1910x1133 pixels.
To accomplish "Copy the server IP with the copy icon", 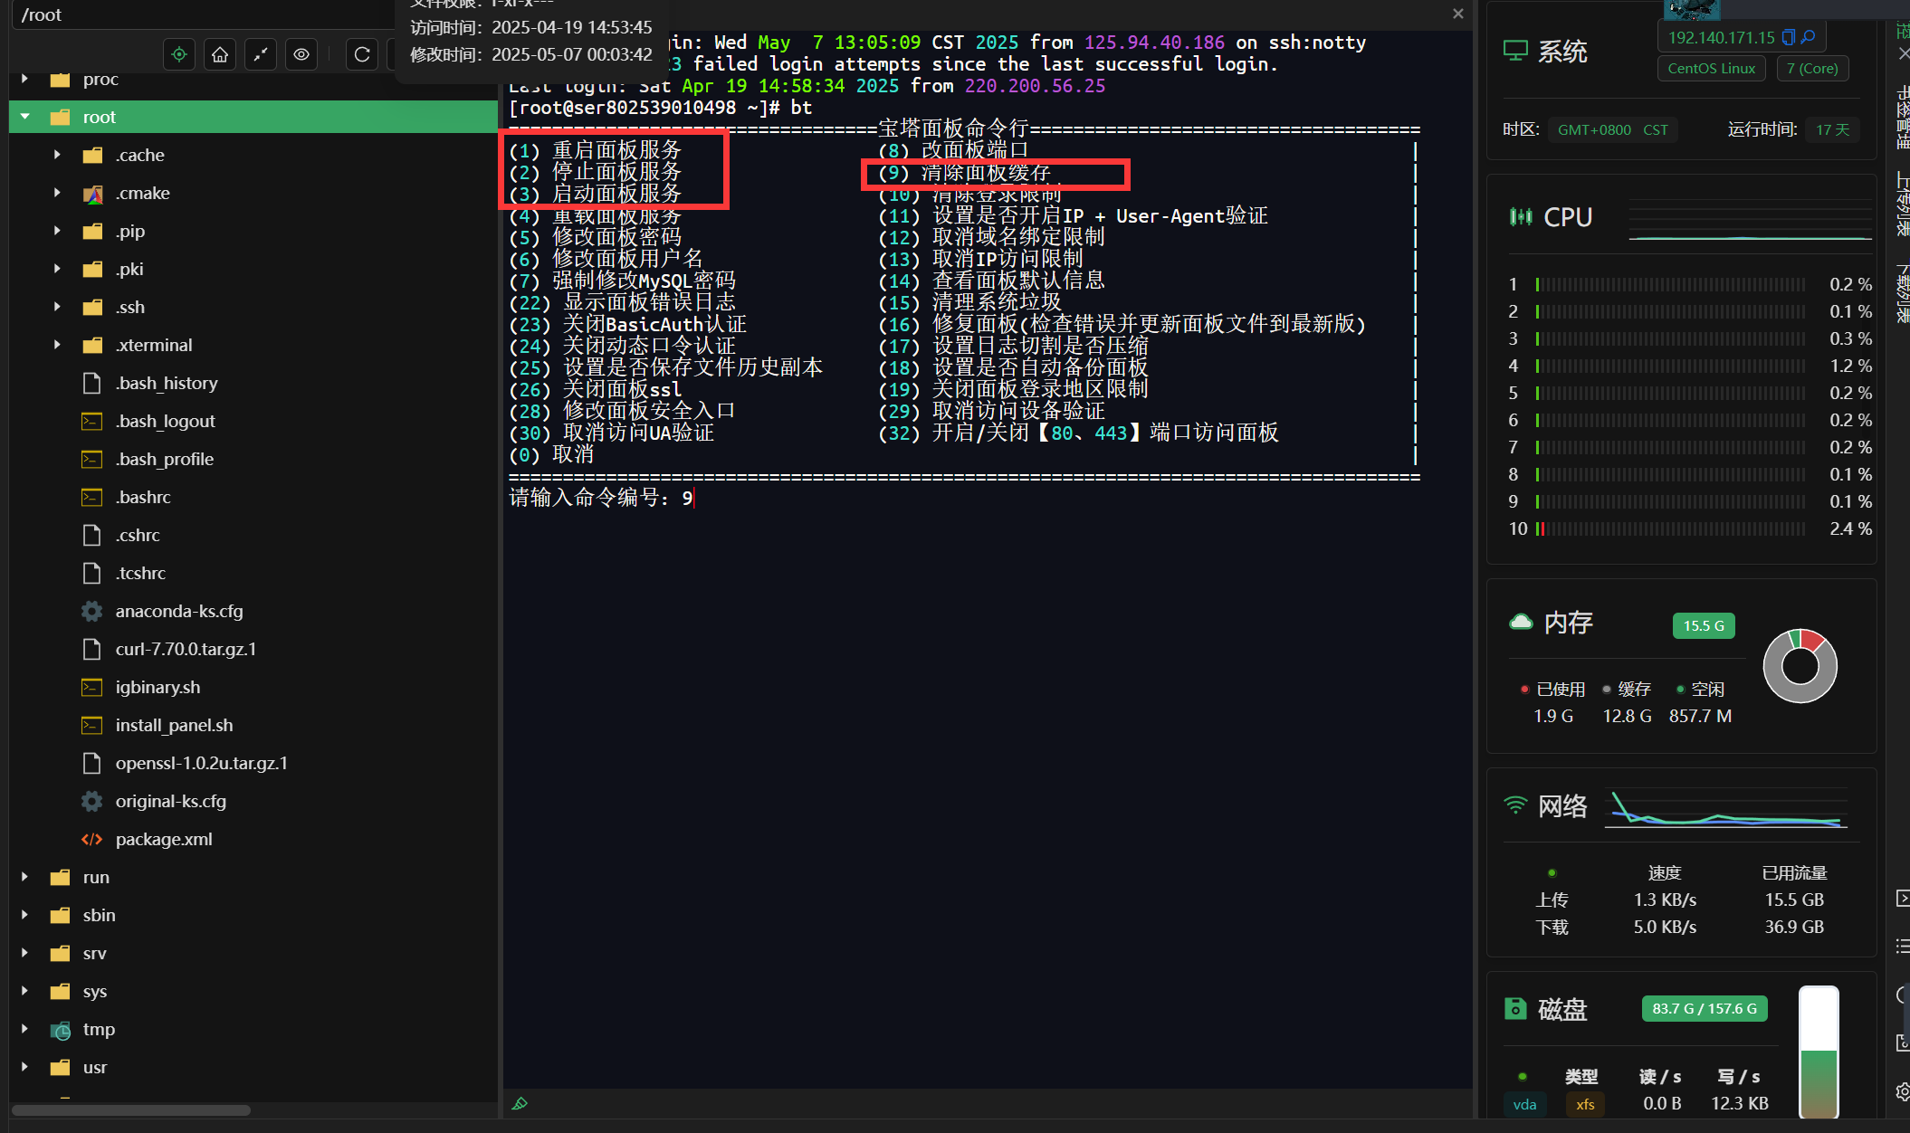I will [x=1789, y=37].
